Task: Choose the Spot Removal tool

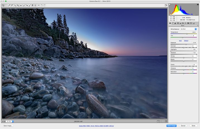Action: tap(24, 5)
